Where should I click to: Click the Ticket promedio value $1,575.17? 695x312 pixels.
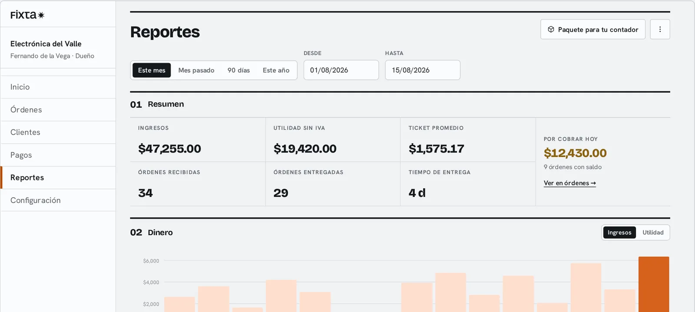(x=436, y=149)
